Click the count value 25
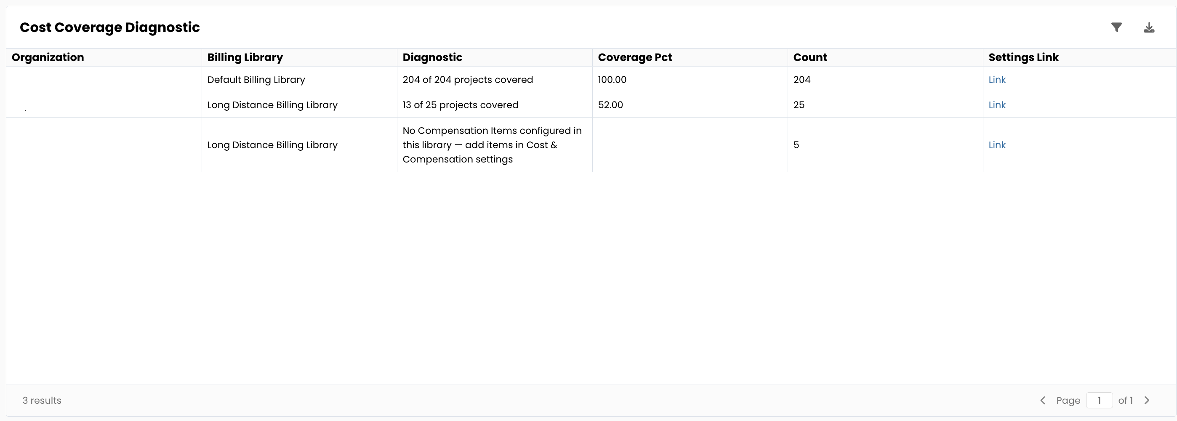1177x421 pixels. point(799,105)
